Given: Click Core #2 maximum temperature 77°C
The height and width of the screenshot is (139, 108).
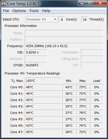Looking at the screenshot, I should 83,100.
